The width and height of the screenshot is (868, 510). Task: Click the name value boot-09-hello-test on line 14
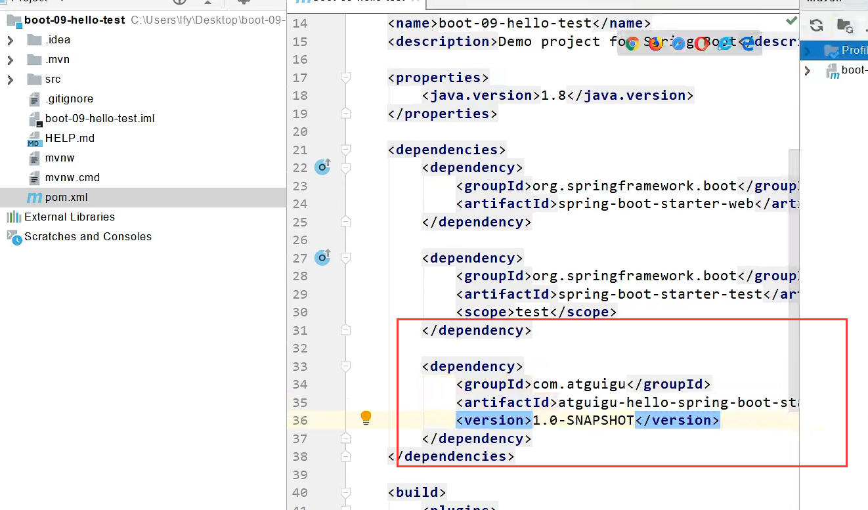click(x=515, y=23)
